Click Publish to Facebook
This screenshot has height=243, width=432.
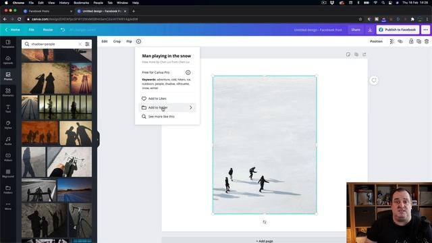pyautogui.click(x=398, y=30)
